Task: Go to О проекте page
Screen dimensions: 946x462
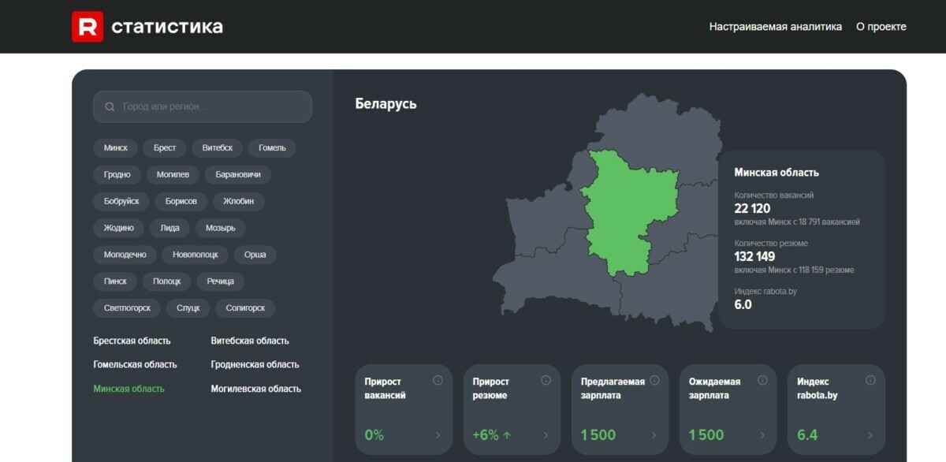Action: [x=881, y=27]
